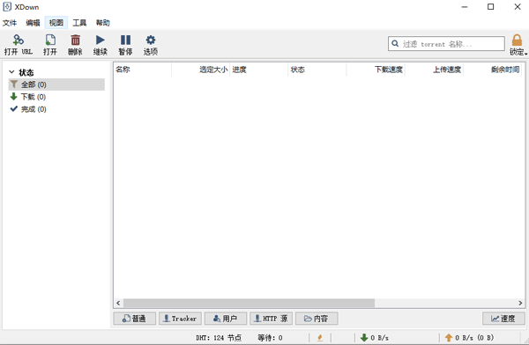529x345 pixels.
Task: Switch to the HTTP 源 tab
Action: tap(271, 319)
